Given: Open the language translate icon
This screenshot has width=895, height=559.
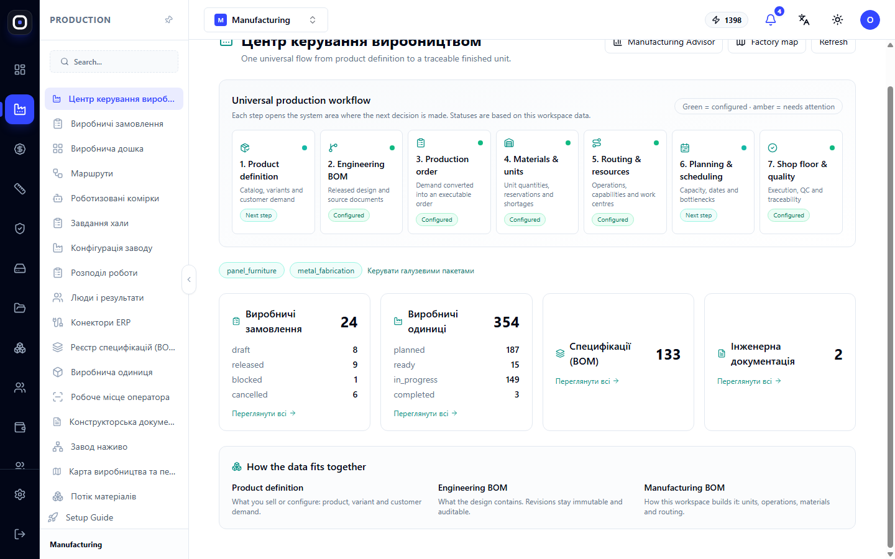Looking at the screenshot, I should 804,20.
